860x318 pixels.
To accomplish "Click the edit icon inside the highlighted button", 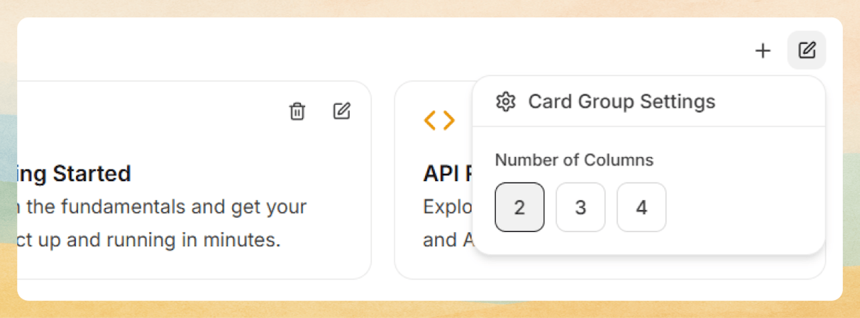I will (806, 50).
